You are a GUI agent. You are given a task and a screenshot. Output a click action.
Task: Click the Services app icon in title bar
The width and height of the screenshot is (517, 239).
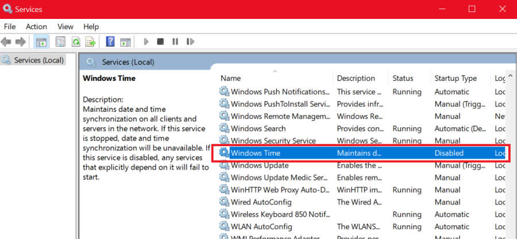pos(7,9)
